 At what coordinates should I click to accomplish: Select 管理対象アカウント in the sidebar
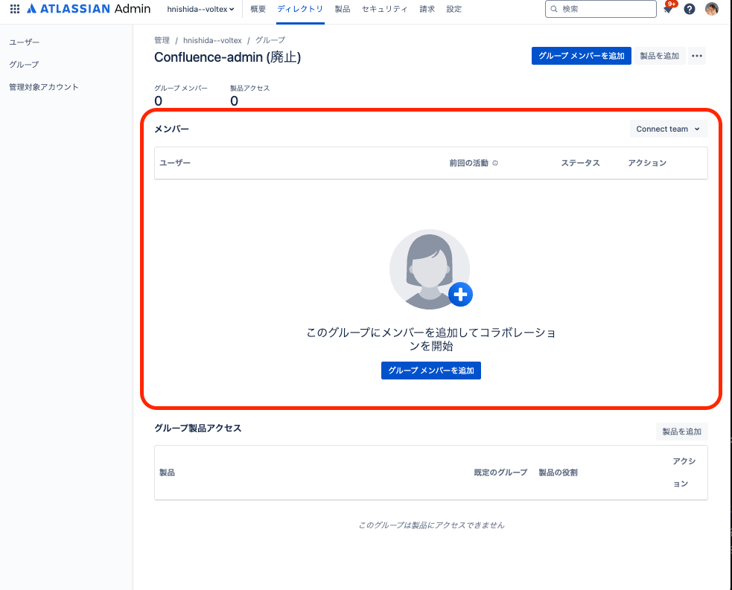[43, 86]
